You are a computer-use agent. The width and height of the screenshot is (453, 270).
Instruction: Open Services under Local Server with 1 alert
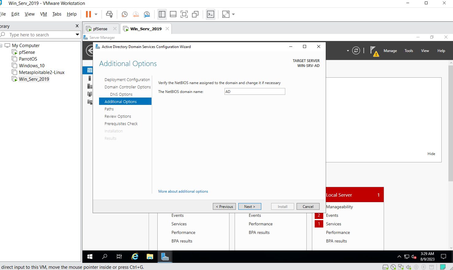coord(333,224)
